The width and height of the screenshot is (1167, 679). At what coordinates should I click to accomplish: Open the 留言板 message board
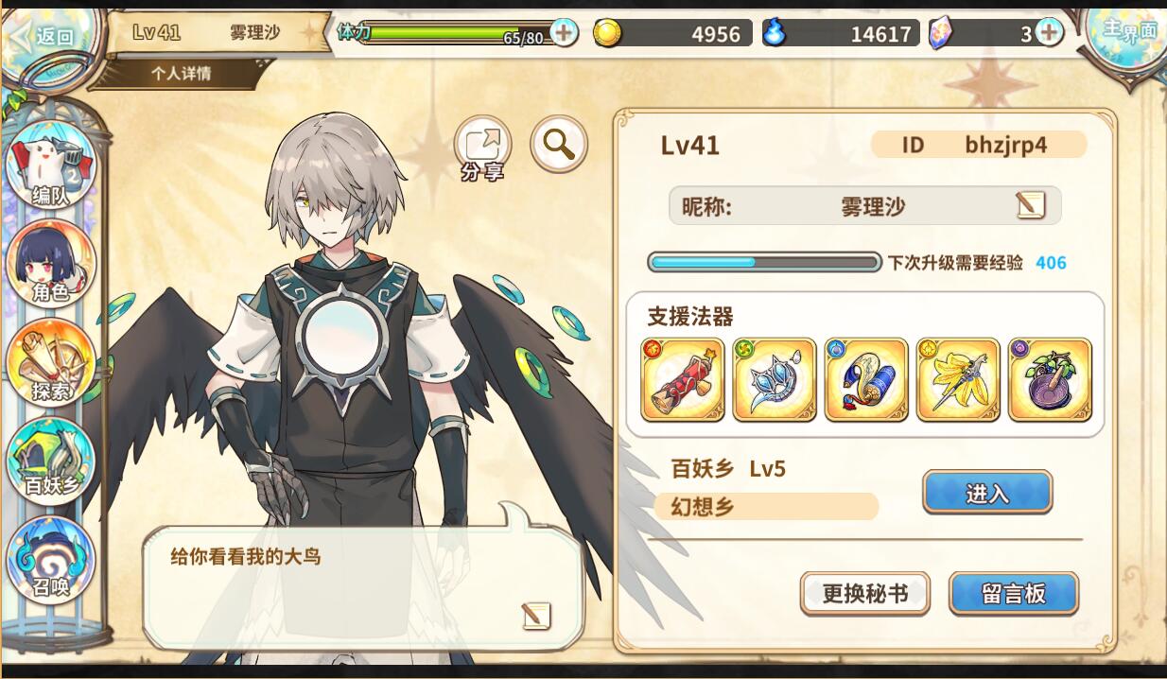pyautogui.click(x=1014, y=594)
